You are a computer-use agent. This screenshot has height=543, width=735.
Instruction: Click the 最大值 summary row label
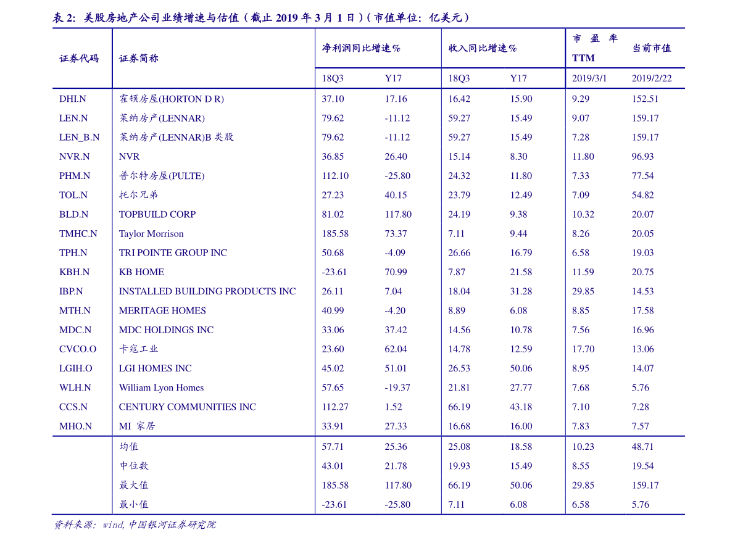(x=133, y=486)
